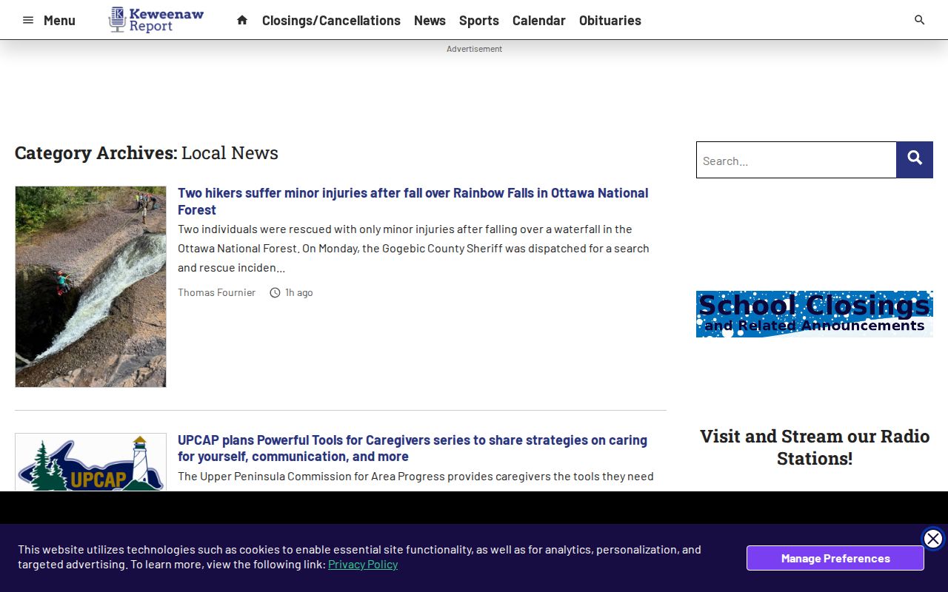Viewport: 948px width, 592px height.
Task: Focus the Search input field
Action: pyautogui.click(x=796, y=160)
